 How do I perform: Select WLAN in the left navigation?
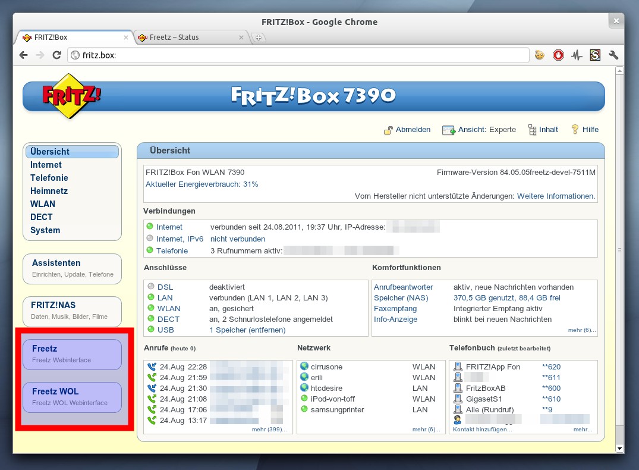pos(43,204)
